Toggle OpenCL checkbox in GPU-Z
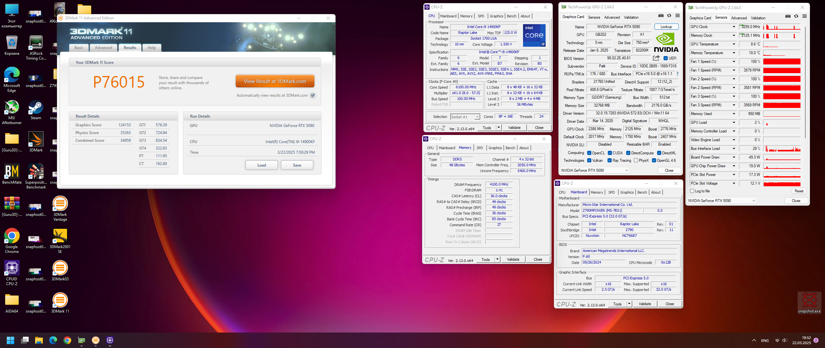825x348 pixels. point(589,153)
